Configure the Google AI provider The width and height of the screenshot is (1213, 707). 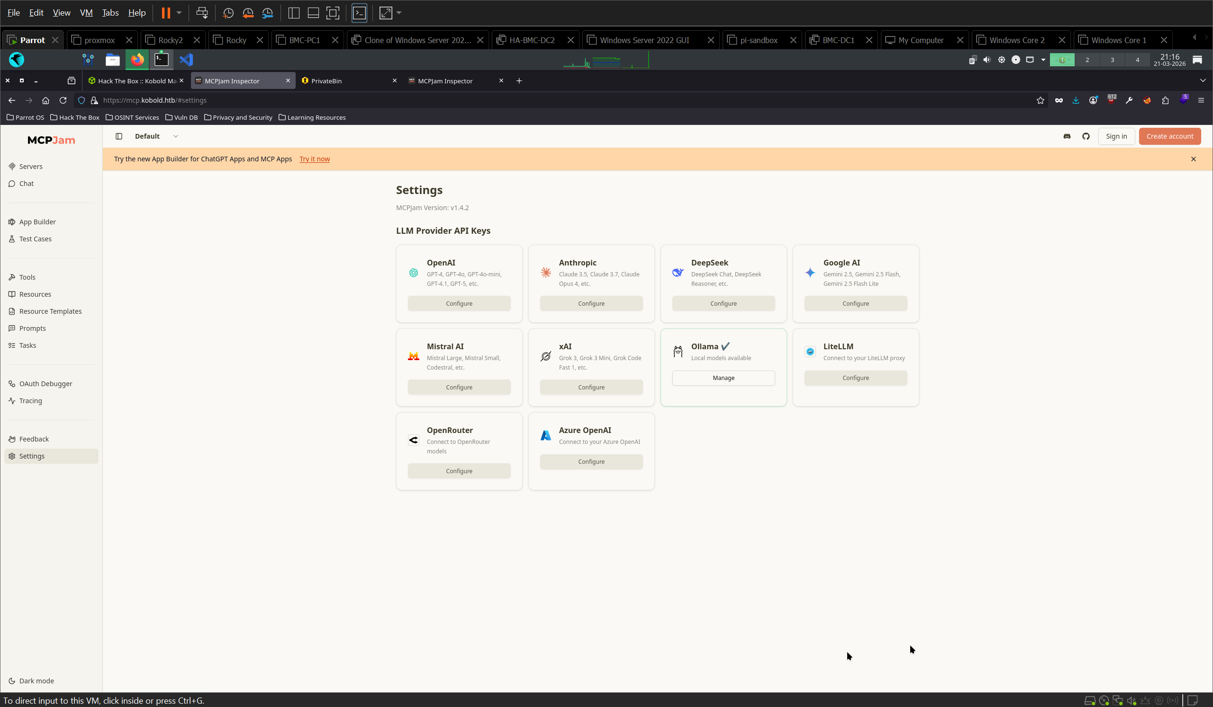click(855, 304)
